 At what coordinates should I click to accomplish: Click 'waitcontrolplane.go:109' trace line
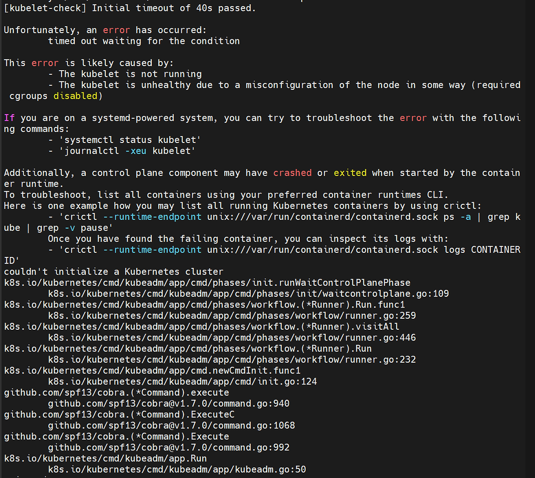pos(248,294)
